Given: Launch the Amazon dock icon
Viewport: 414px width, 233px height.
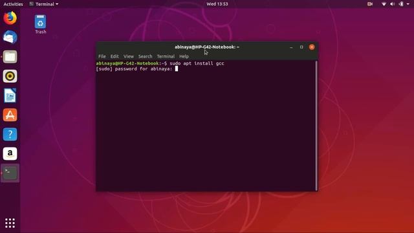Looking at the screenshot, I should point(10,153).
